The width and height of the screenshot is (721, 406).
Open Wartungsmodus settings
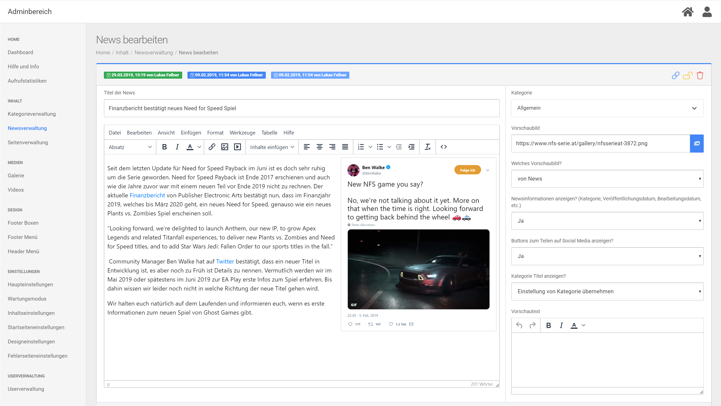(x=27, y=299)
